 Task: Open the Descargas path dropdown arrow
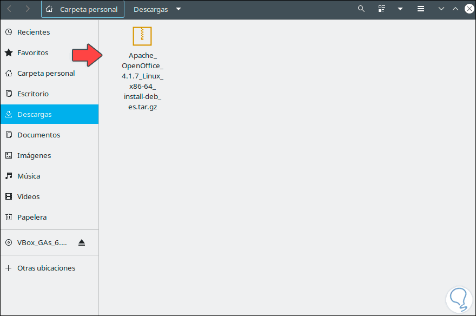pyautogui.click(x=178, y=9)
